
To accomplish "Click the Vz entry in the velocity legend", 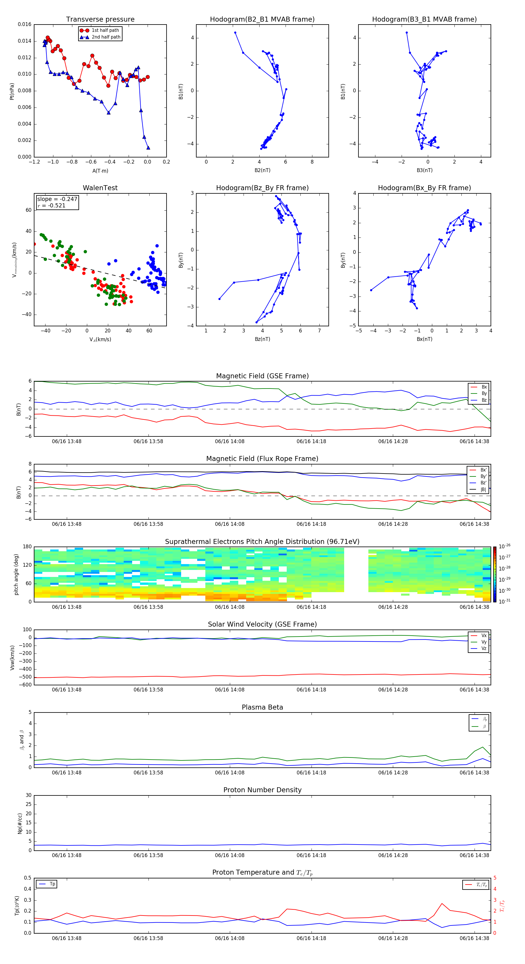I will (479, 649).
